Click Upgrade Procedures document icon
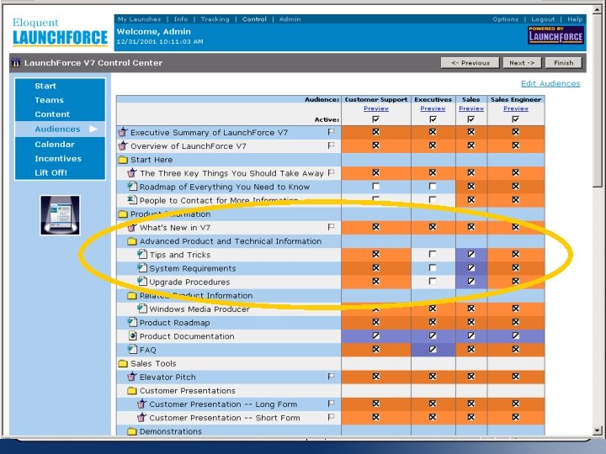The image size is (606, 454). (142, 282)
